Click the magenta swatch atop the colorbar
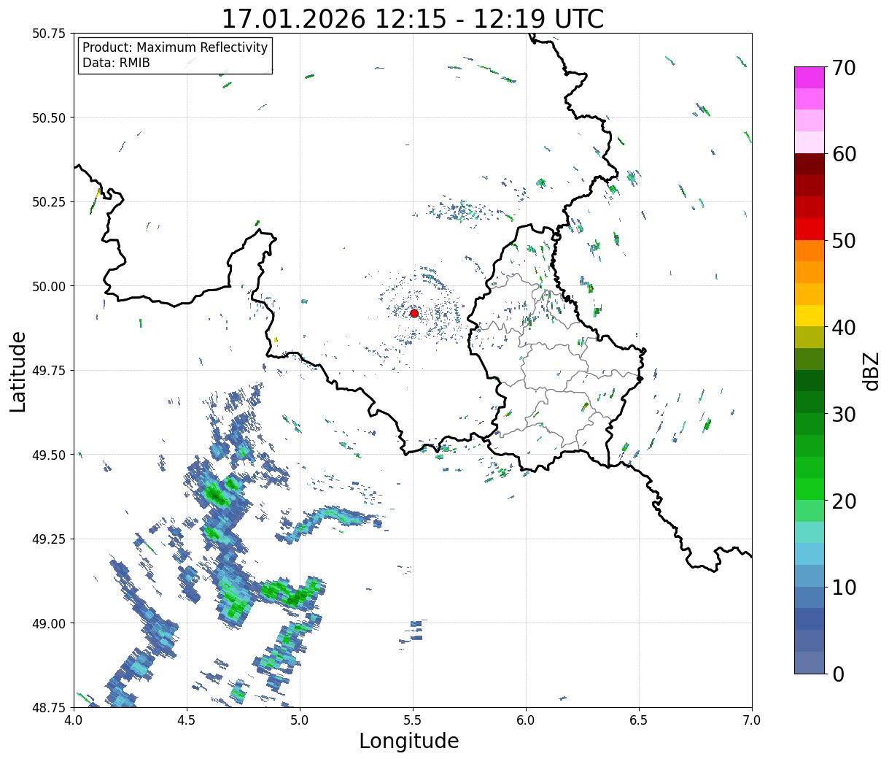Image resolution: width=889 pixels, height=759 pixels. [810, 77]
